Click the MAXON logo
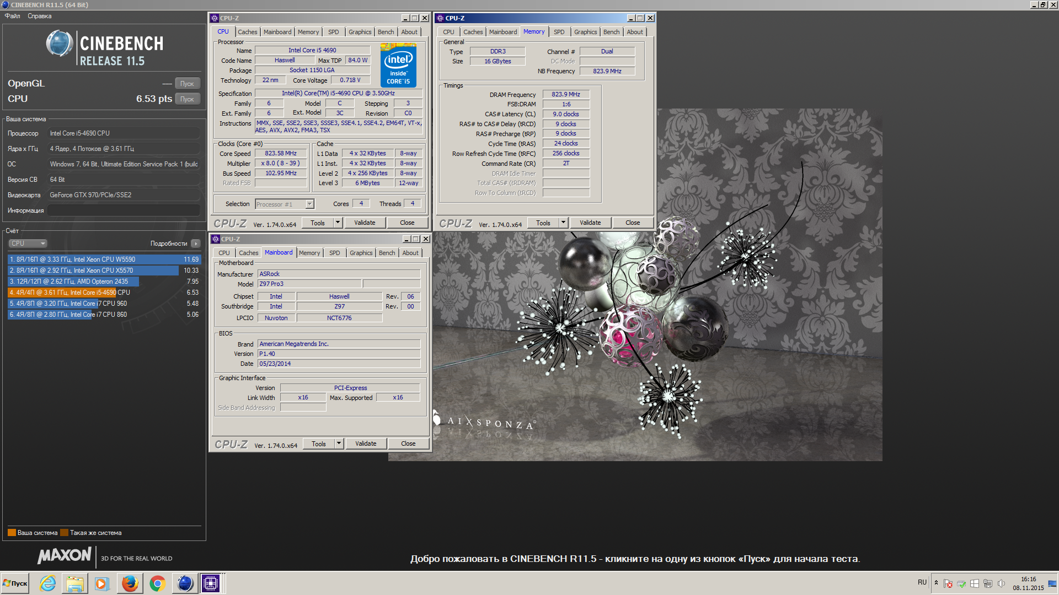 click(64, 555)
